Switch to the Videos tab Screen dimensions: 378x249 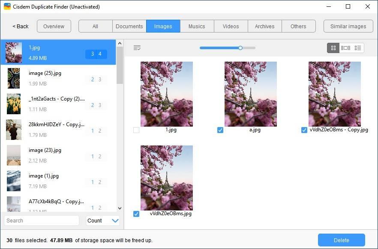point(231,26)
